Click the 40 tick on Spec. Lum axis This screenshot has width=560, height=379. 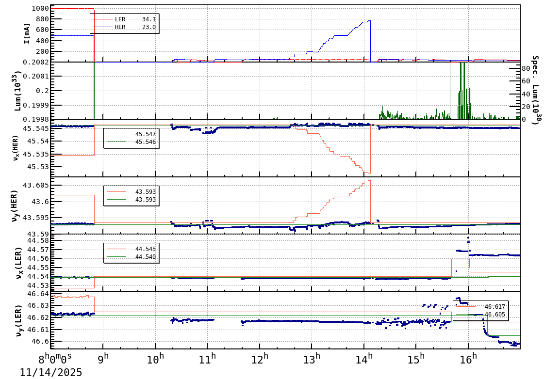click(x=526, y=94)
